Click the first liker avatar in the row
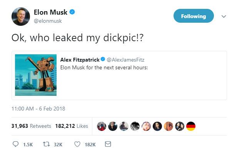 point(101,126)
